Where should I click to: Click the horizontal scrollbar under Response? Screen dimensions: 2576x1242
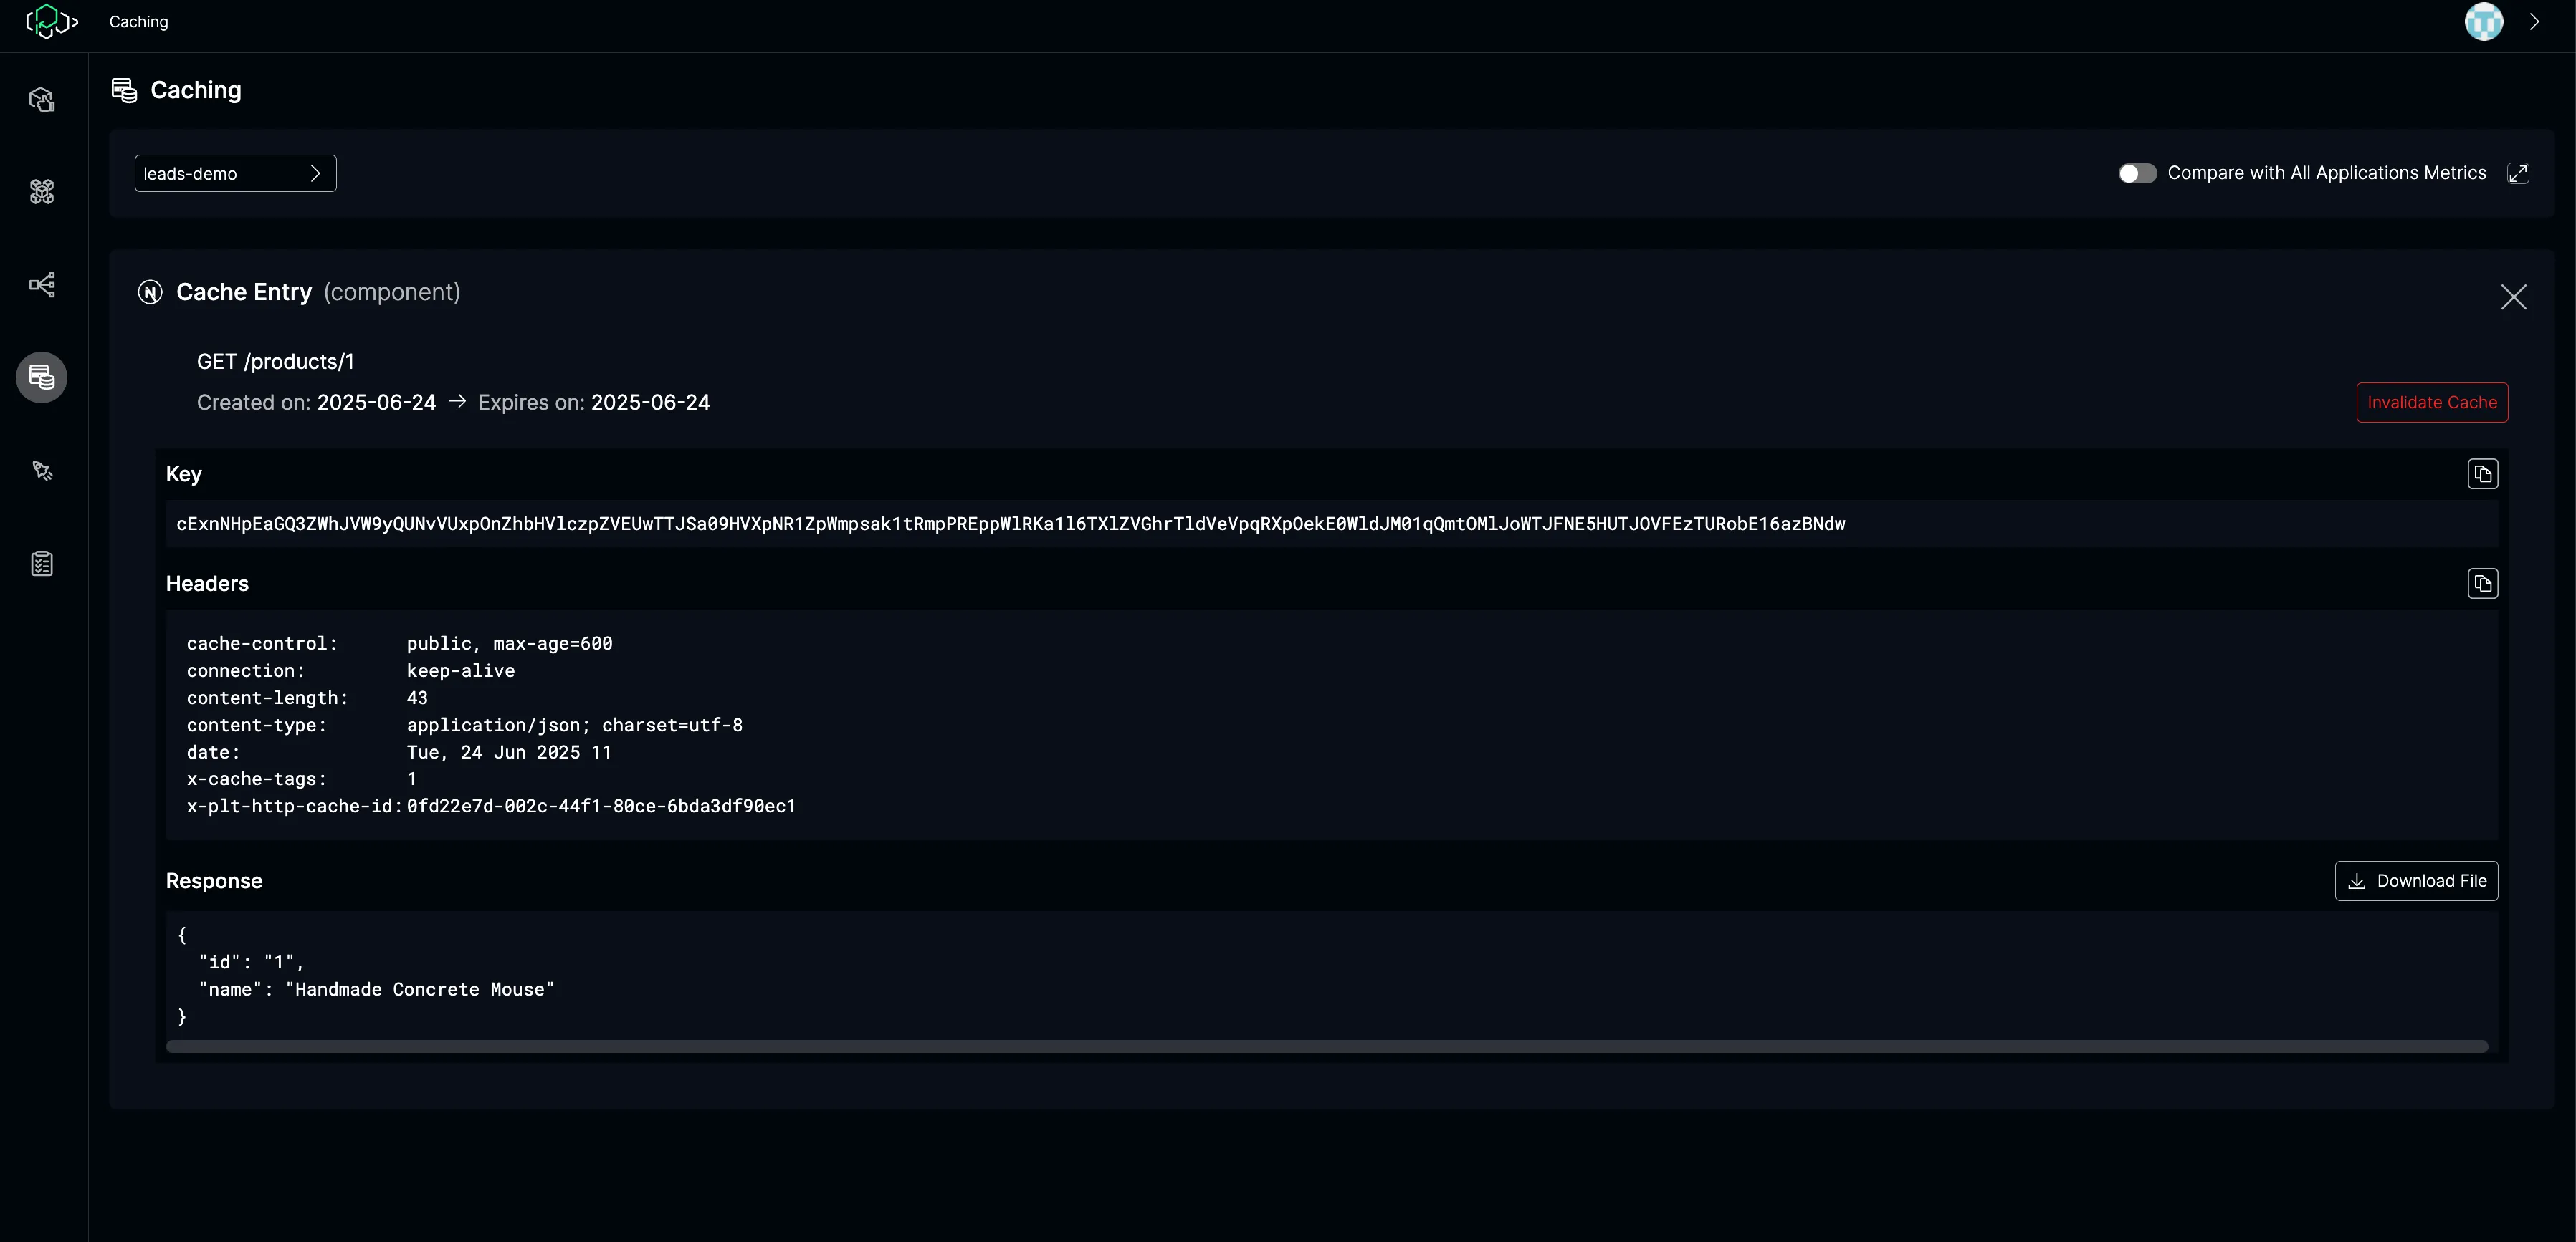(1326, 1046)
